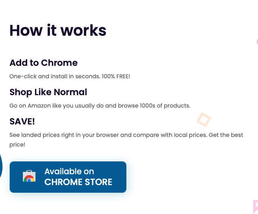258x214 pixels.
Task: Click the pink triangle shape at corner
Action: point(256,207)
